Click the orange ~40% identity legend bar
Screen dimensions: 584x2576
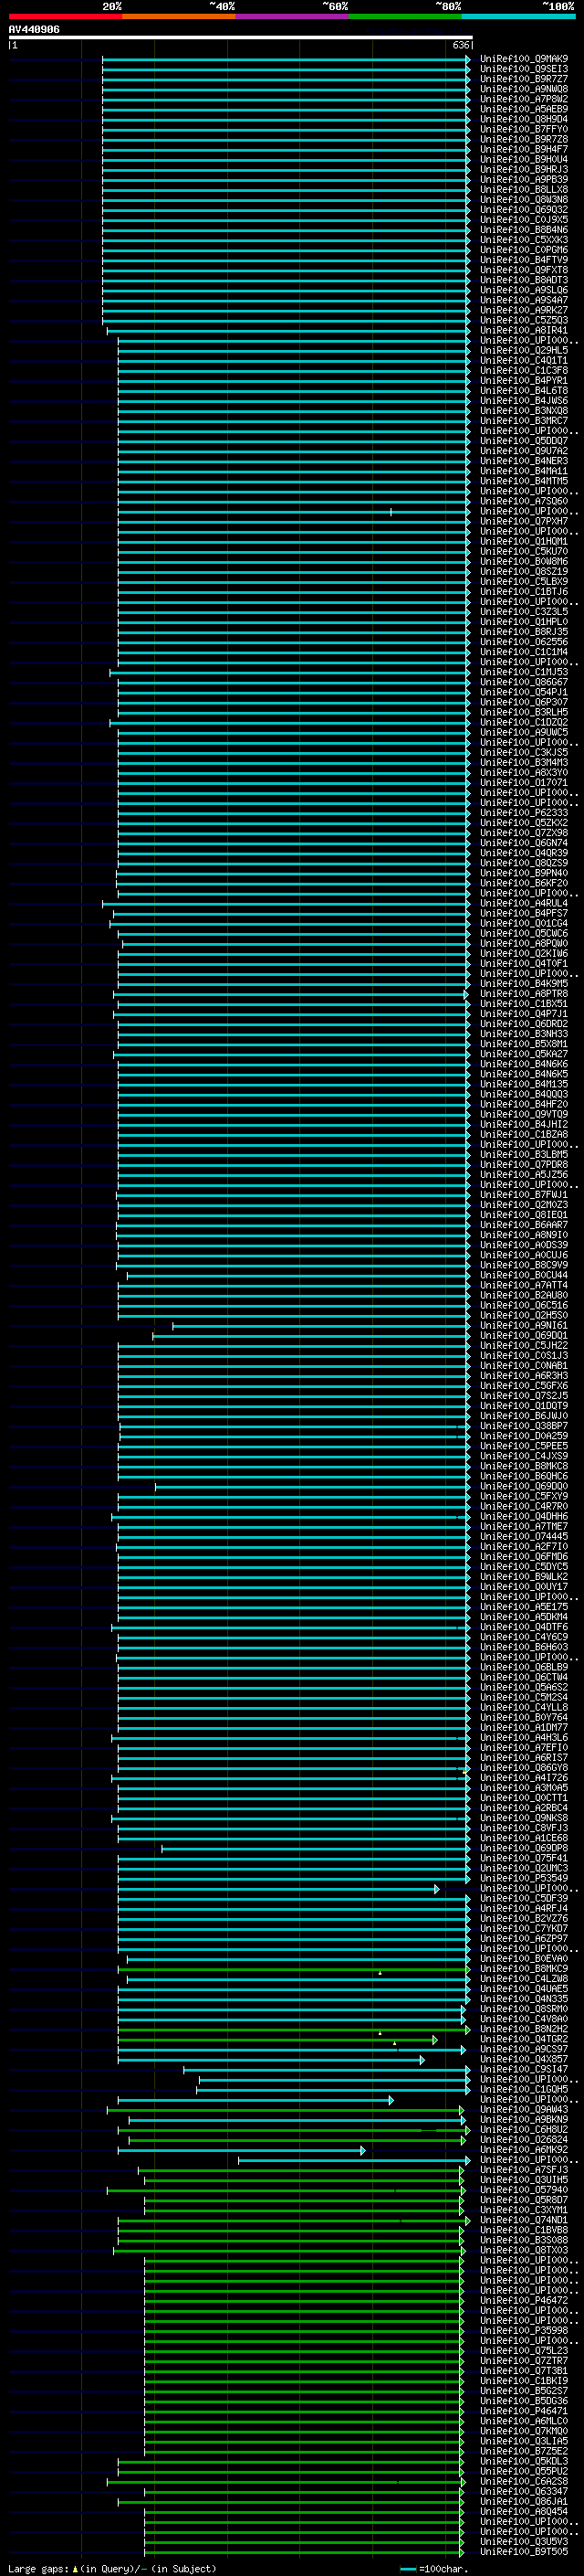pyautogui.click(x=179, y=16)
